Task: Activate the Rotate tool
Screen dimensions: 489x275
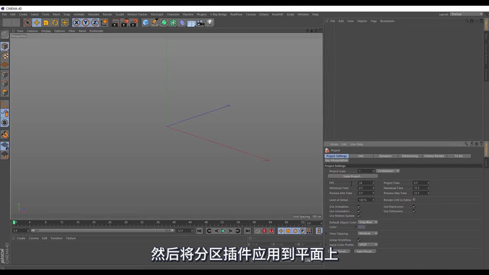Action: click(55, 22)
